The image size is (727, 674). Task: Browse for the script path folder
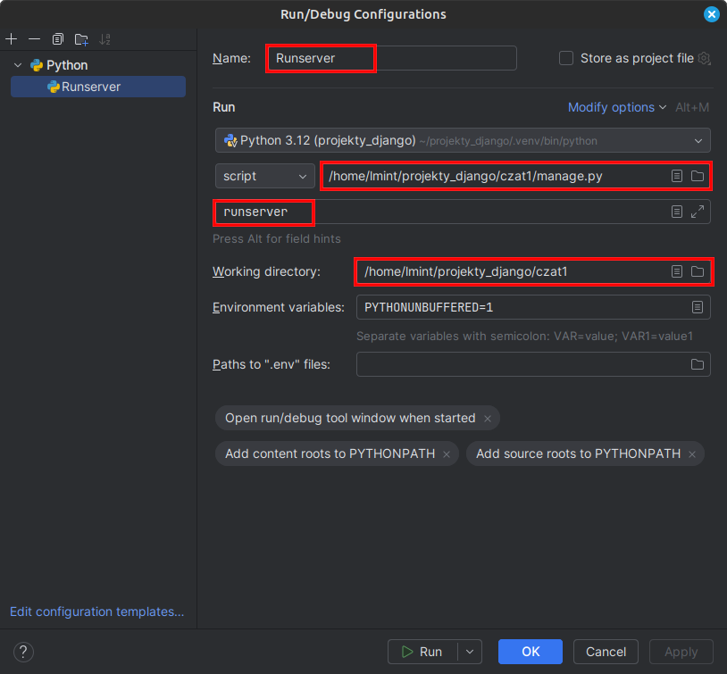(x=698, y=176)
